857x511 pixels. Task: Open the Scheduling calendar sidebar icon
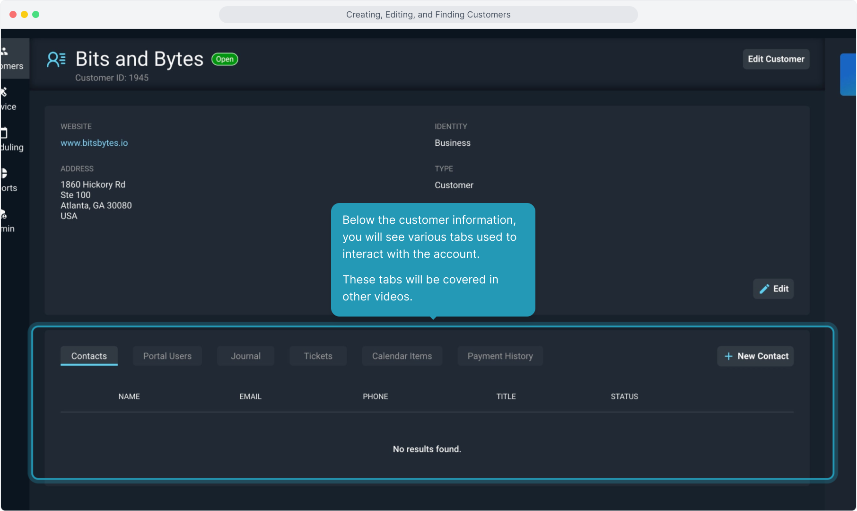point(5,133)
